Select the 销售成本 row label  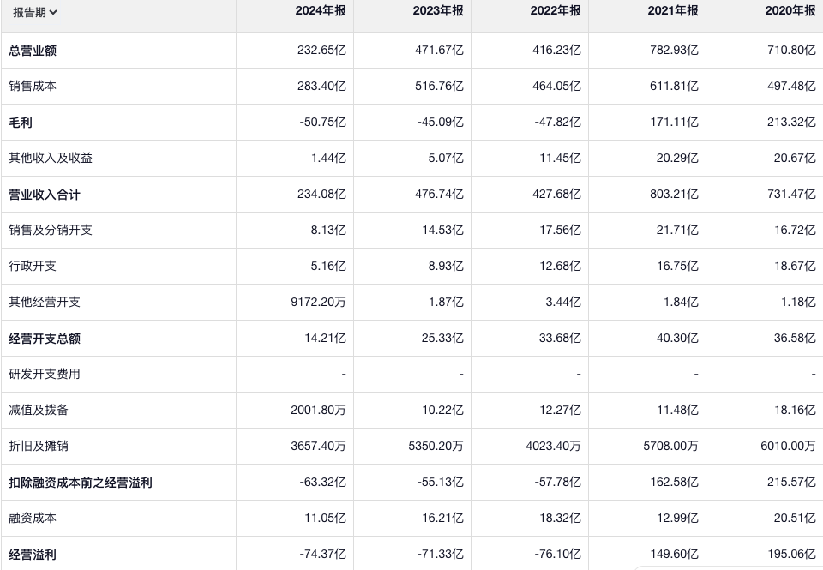33,87
